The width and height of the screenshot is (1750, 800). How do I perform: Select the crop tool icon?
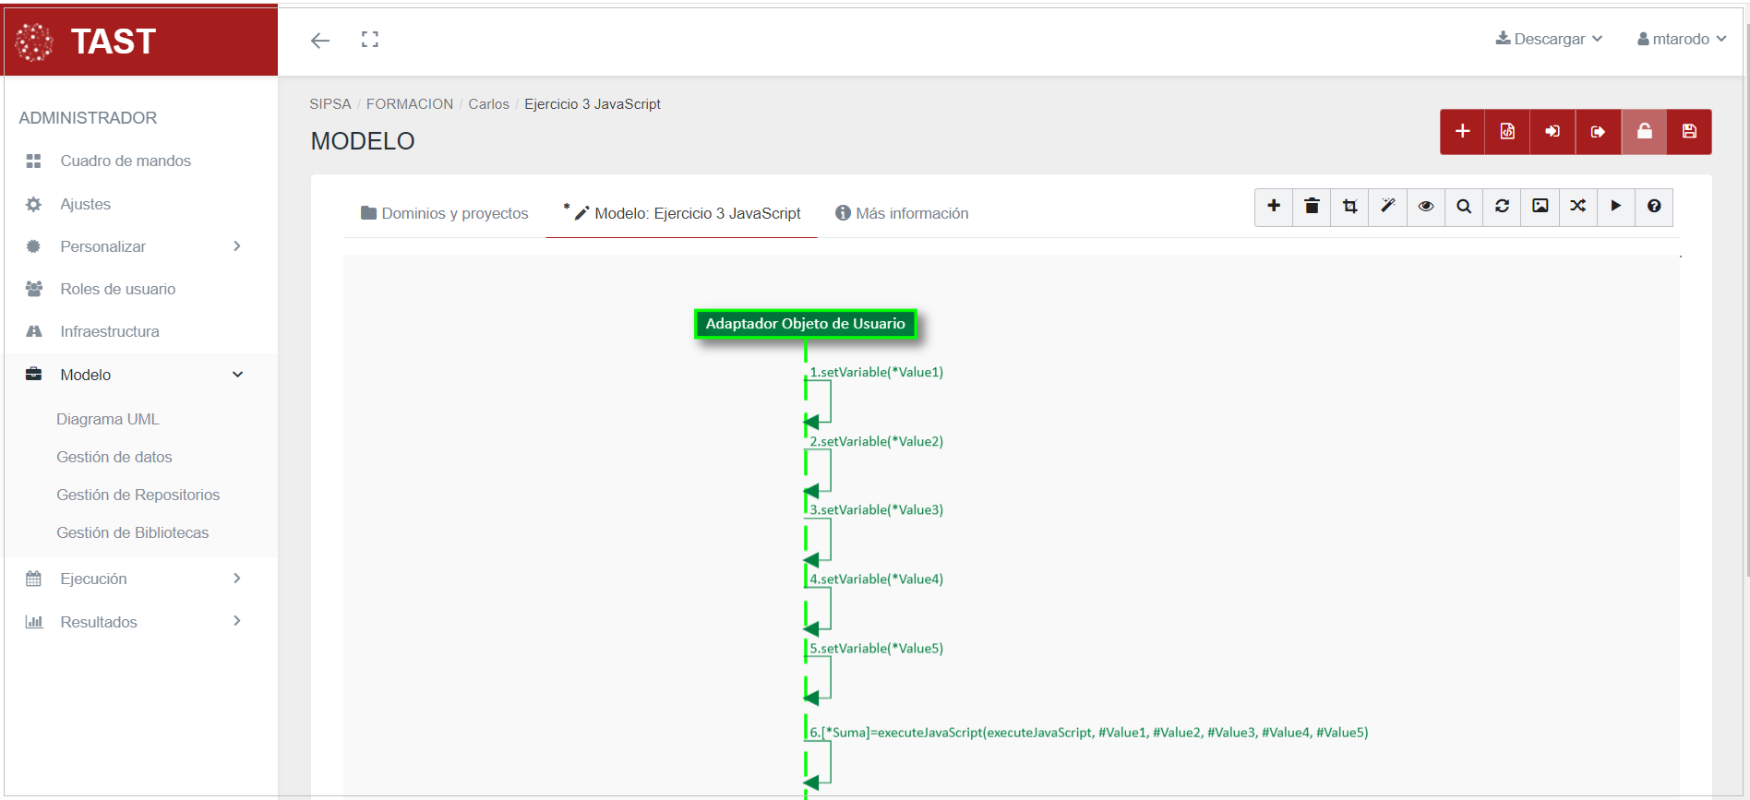[x=1349, y=207]
